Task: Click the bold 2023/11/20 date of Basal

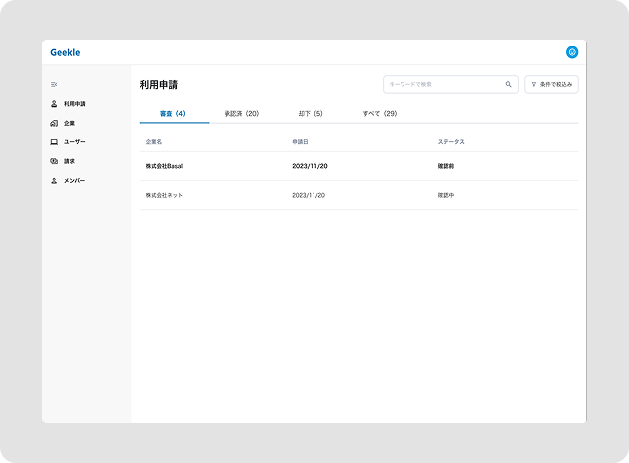Action: coord(310,166)
